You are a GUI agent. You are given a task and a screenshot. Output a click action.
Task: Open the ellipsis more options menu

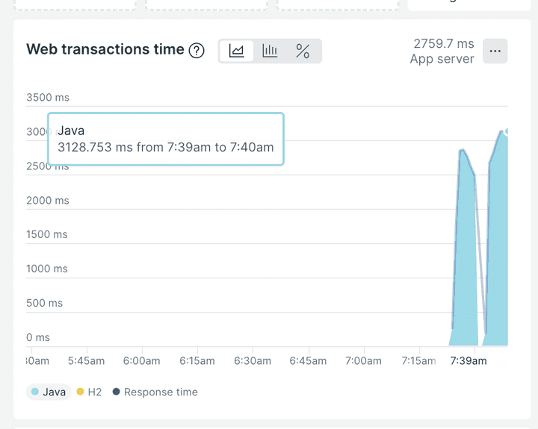[495, 51]
